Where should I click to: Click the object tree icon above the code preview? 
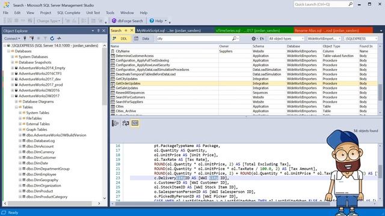tap(115, 123)
